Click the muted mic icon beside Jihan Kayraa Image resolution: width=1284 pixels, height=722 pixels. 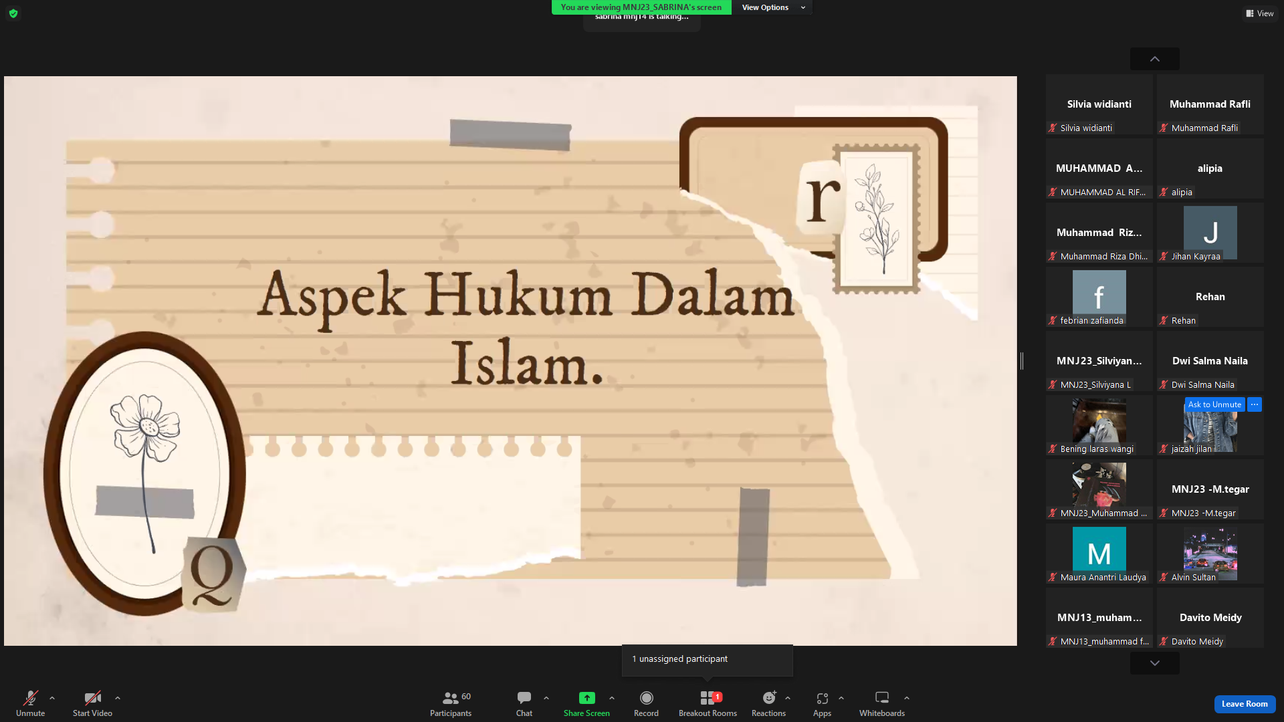pos(1164,256)
